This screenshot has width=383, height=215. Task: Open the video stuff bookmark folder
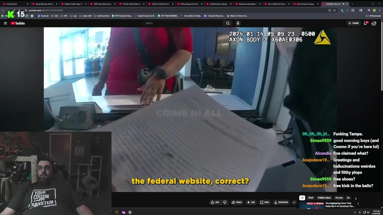(85, 16)
